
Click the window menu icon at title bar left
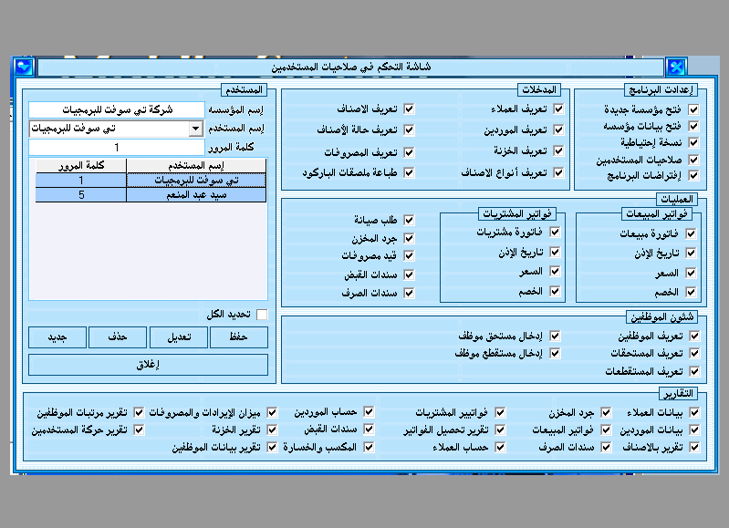tap(23, 67)
